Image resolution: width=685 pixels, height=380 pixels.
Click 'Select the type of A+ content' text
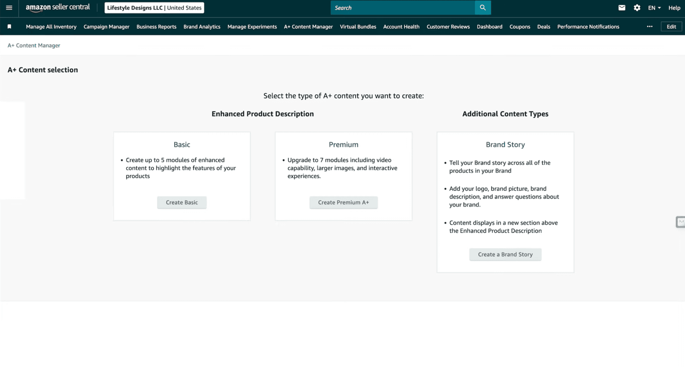point(344,96)
